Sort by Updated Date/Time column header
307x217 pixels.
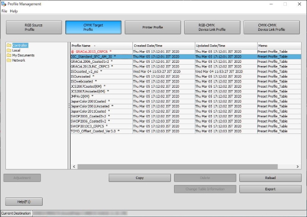point(226,46)
